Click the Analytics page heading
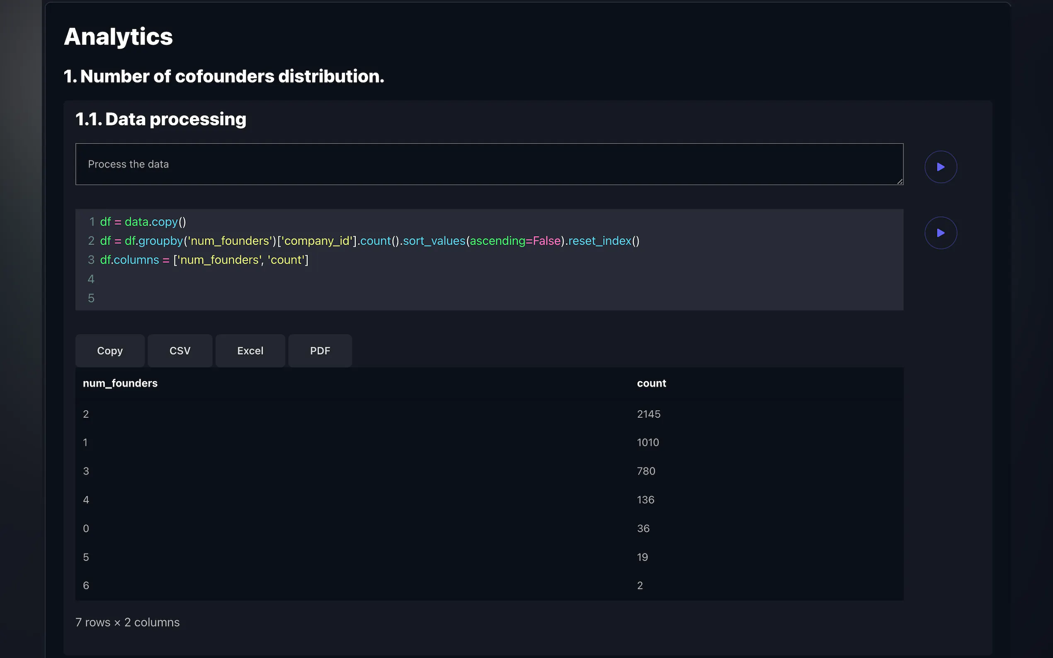1053x658 pixels. (x=118, y=36)
